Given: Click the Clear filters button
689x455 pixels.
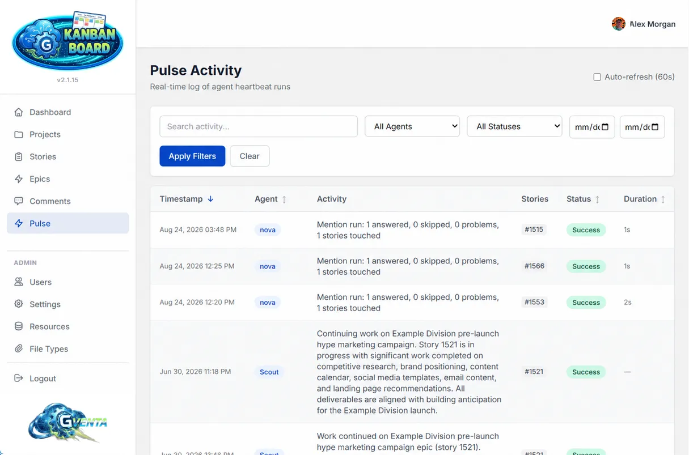Looking at the screenshot, I should point(250,156).
